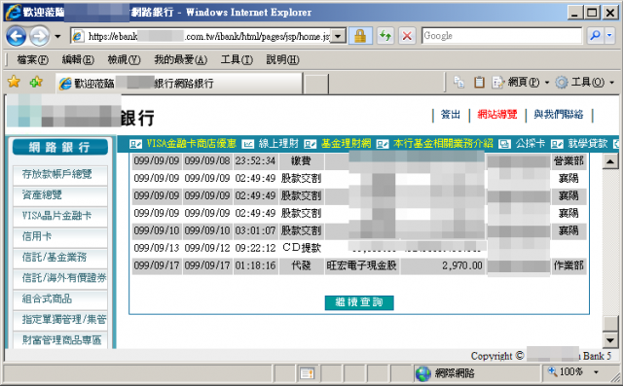The height and width of the screenshot is (386, 623).
Task: Open the 說明(H) menu
Action: pyautogui.click(x=282, y=60)
